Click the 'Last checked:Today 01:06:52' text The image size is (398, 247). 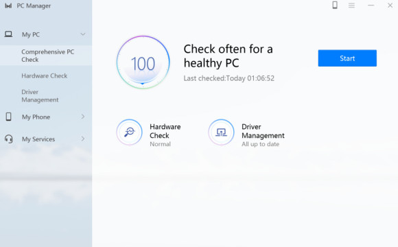point(229,78)
